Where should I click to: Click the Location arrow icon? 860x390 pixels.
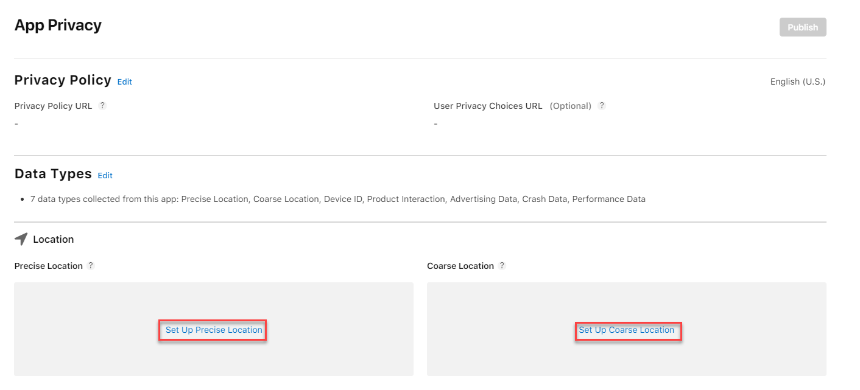click(x=21, y=239)
